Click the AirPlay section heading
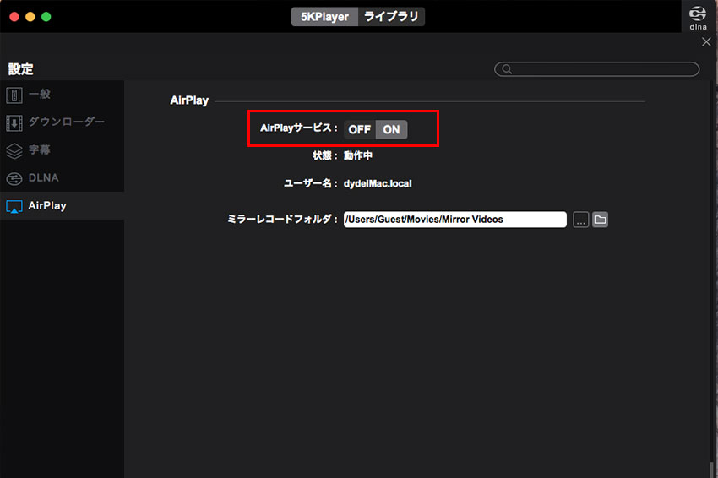Viewport: 718px width, 478px height. (189, 100)
